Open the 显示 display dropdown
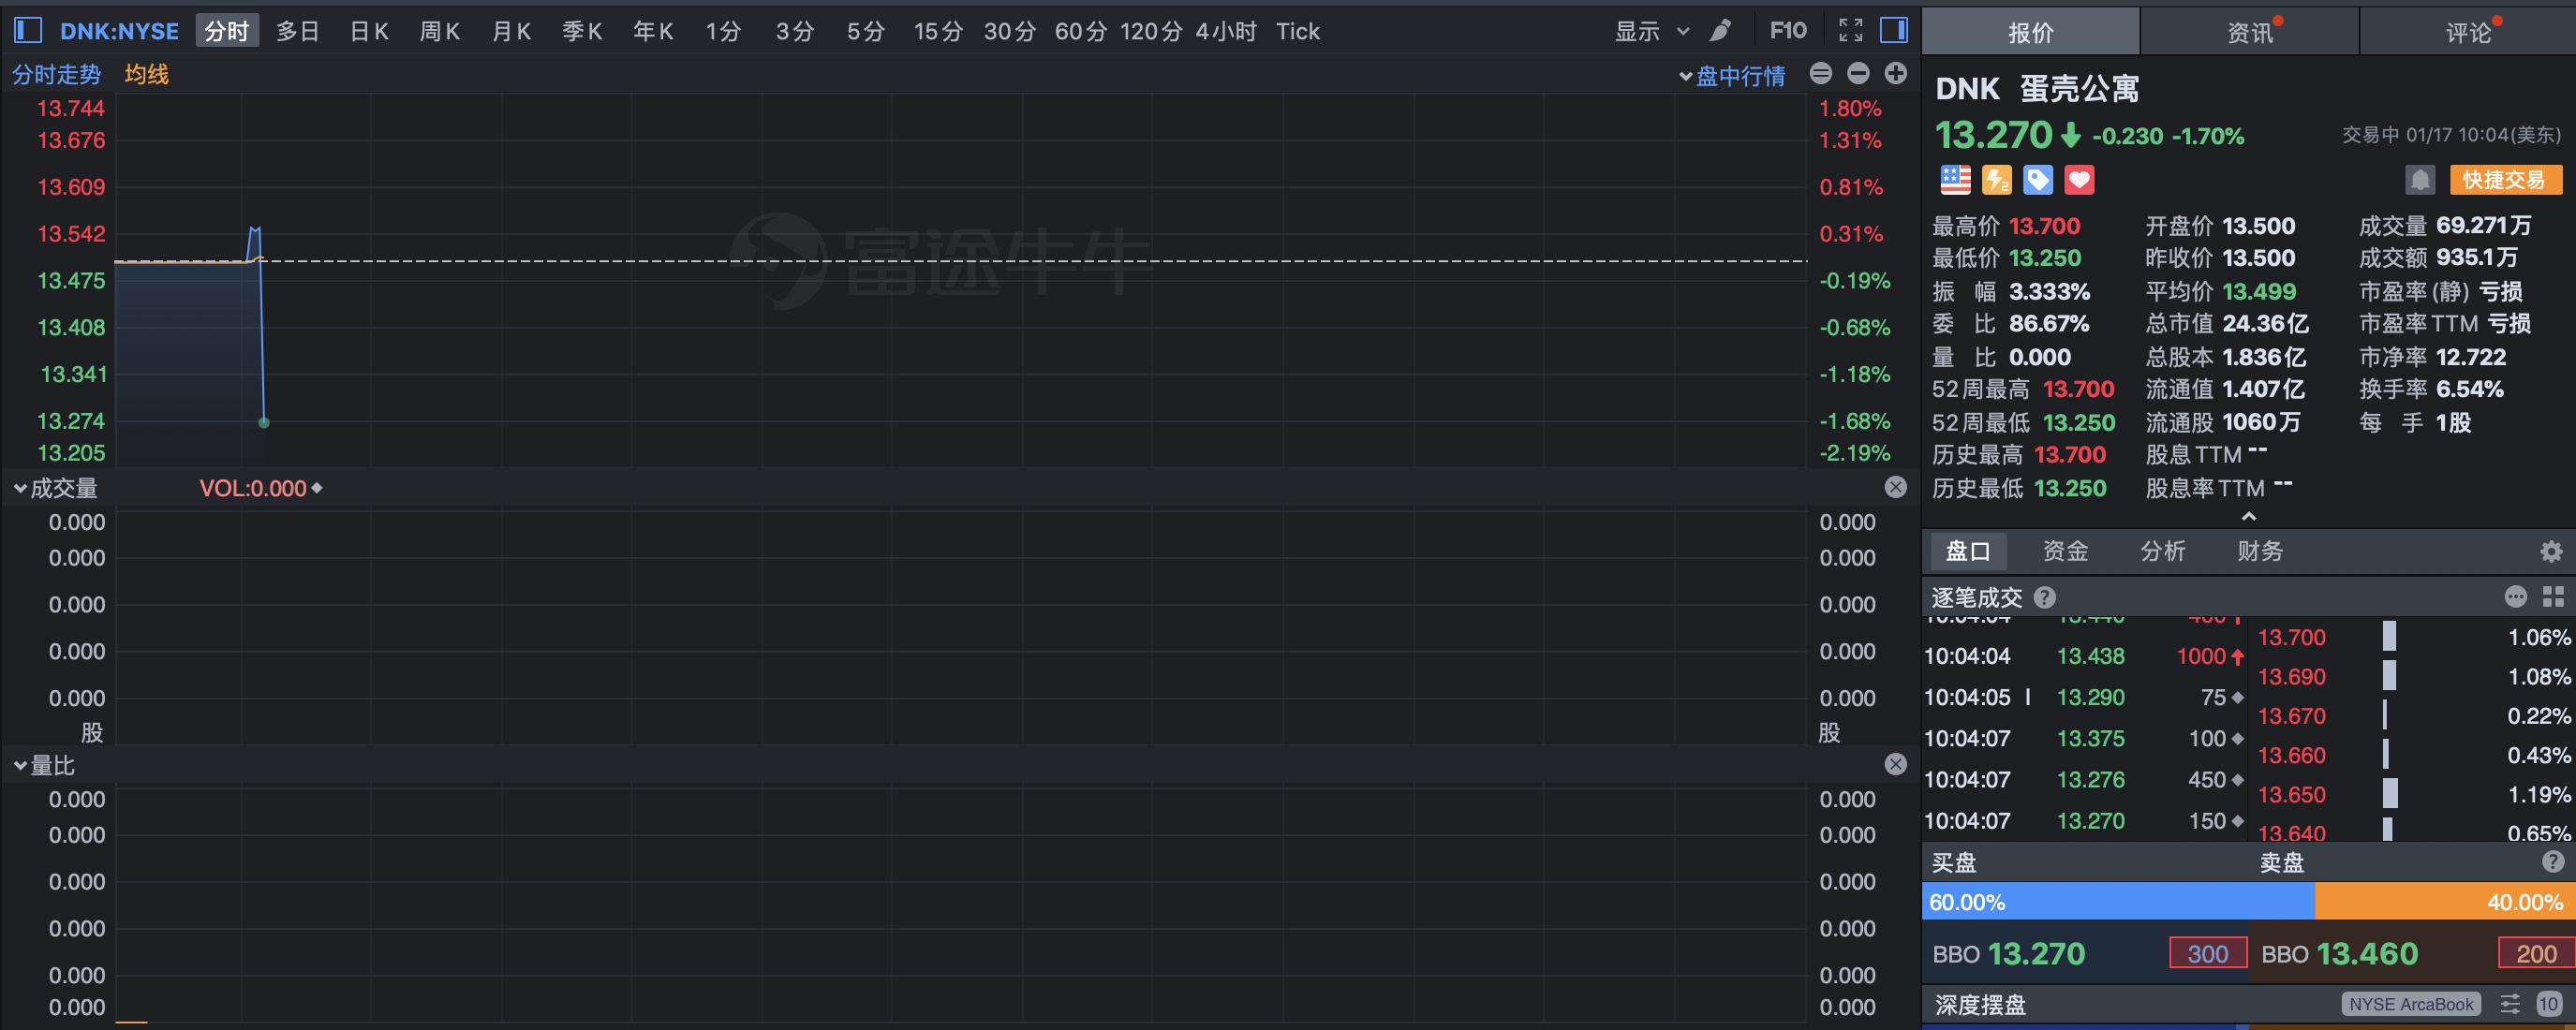The image size is (2576, 1030). pos(1652,32)
